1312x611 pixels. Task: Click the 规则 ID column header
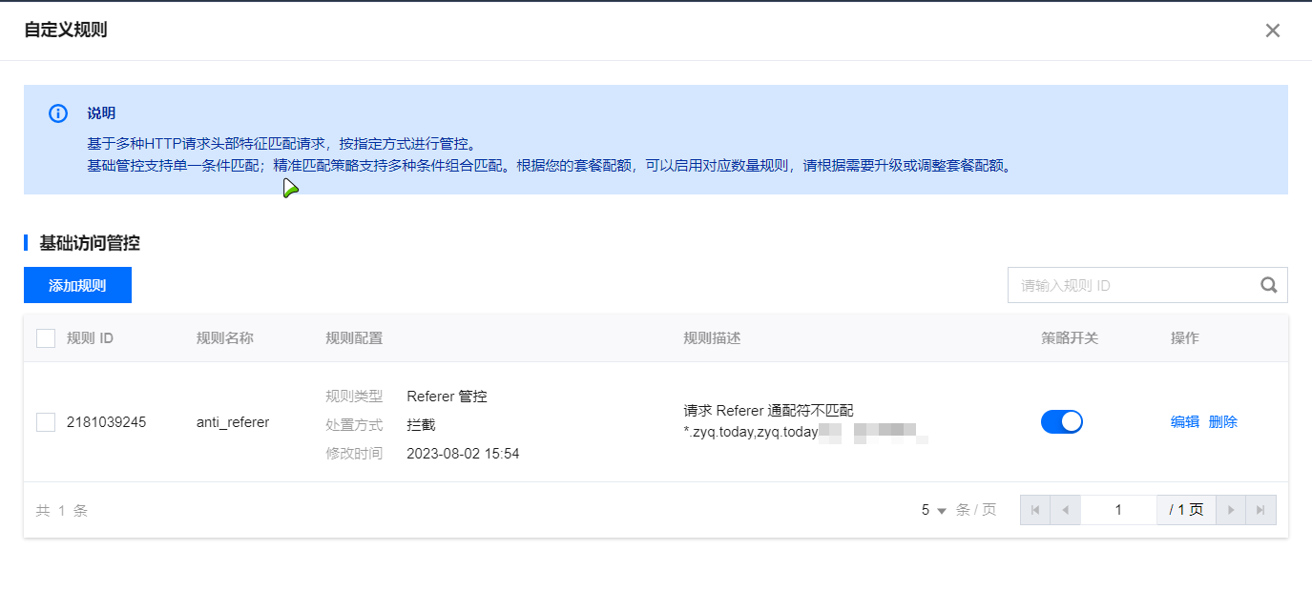(90, 337)
